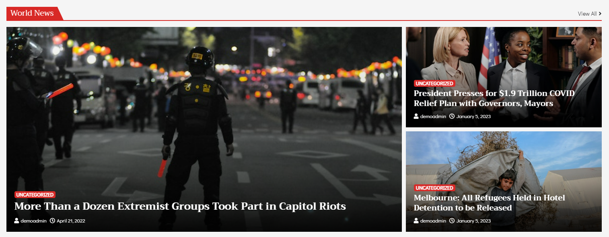Screen dimensions: 609x237
Task: Open the Melbourne Refugees Hotel Detention headline
Action: coord(490,203)
